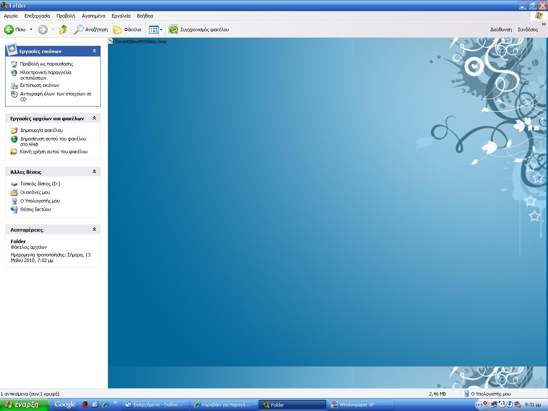548x411 pixels.
Task: Switch to Windowpaper XP taskbar button
Action: coord(360,405)
